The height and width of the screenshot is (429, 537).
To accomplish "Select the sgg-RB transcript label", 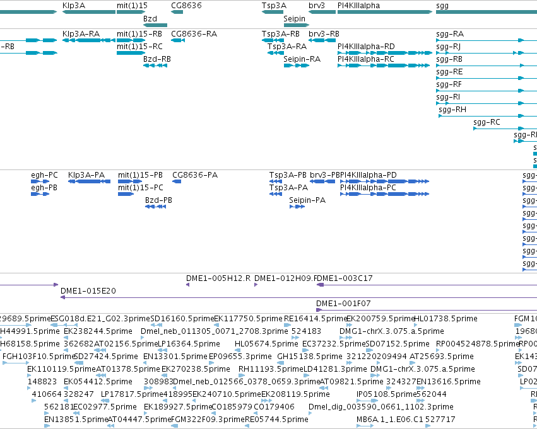I will [x=449, y=59].
